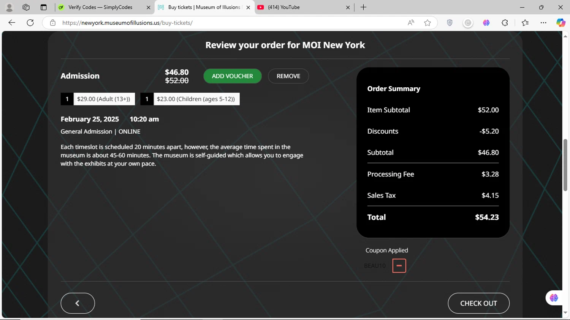Minimize the browser window
570x320 pixels.
(522, 7)
